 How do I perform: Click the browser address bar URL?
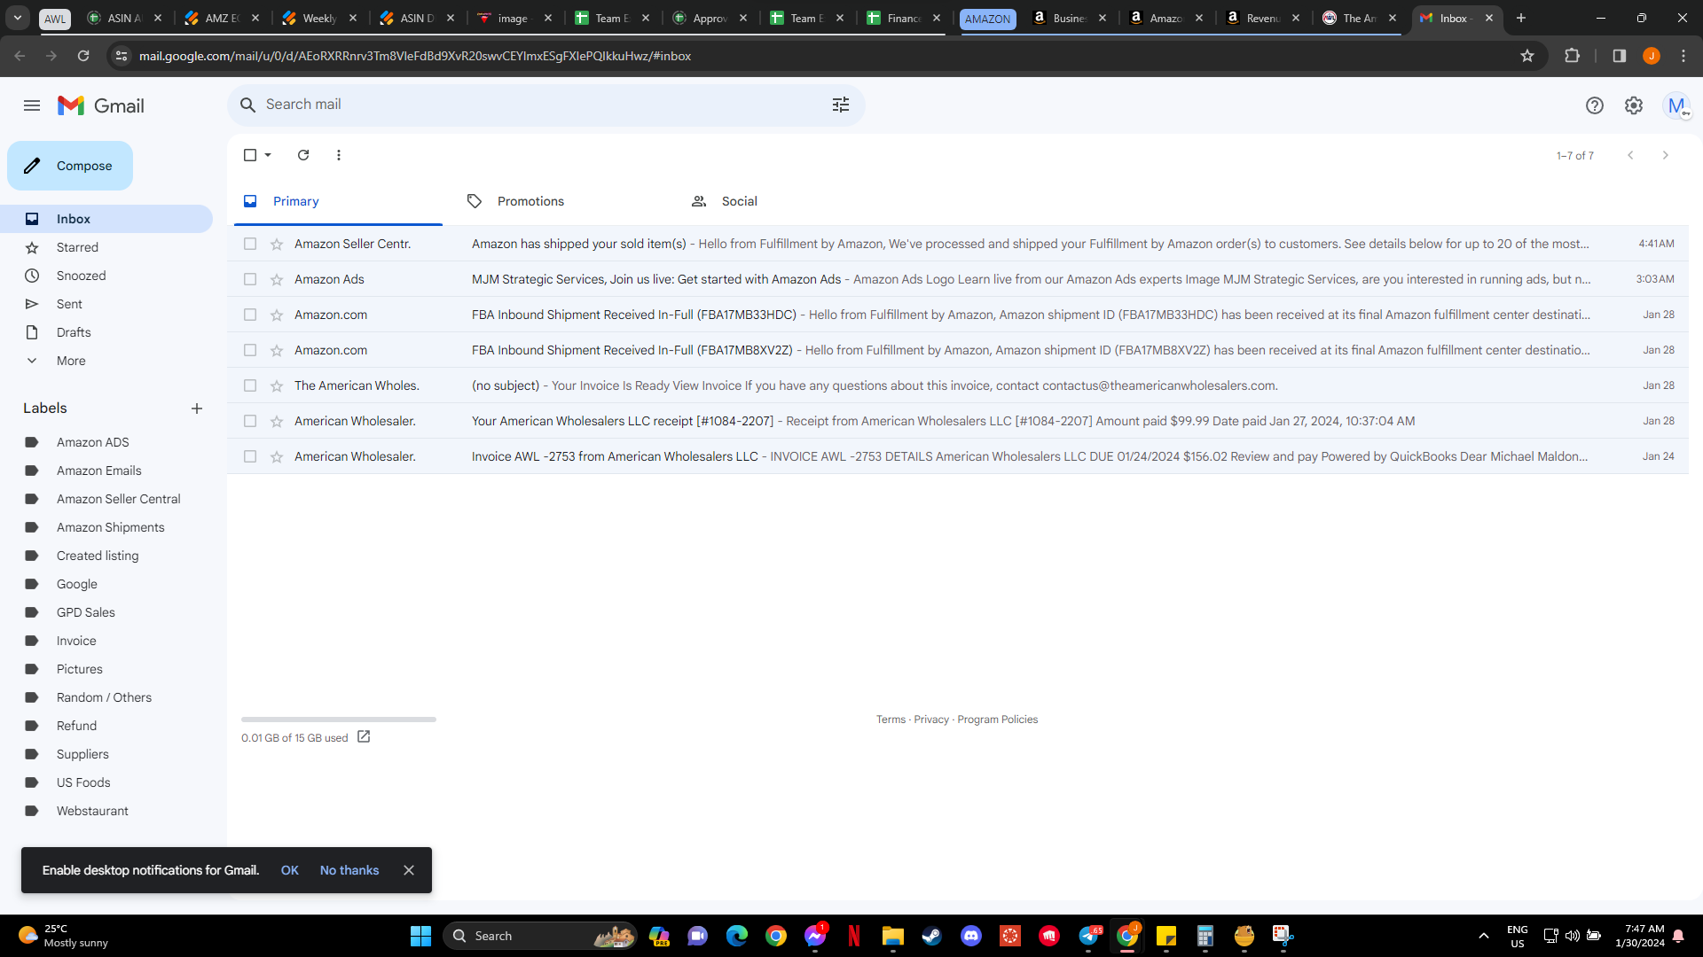(415, 56)
